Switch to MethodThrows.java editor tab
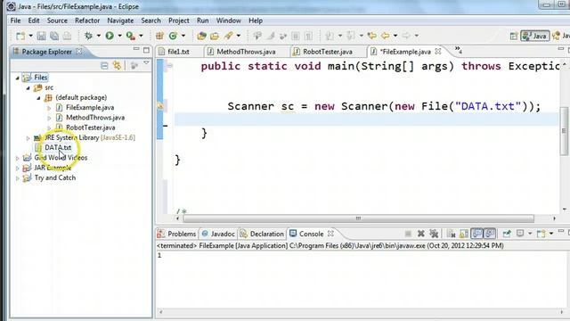Viewport: 570px width, 321px height. [x=246, y=52]
